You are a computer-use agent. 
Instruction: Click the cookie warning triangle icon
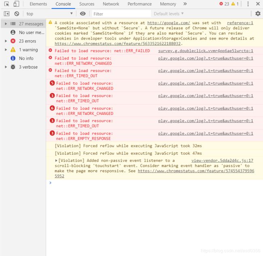(50, 23)
